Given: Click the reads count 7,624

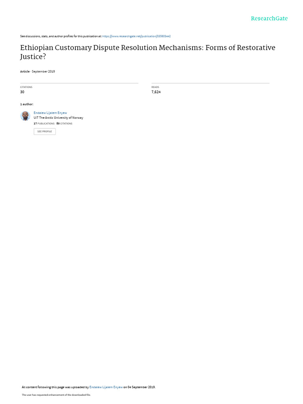Looking at the screenshot, I should 156,92.
